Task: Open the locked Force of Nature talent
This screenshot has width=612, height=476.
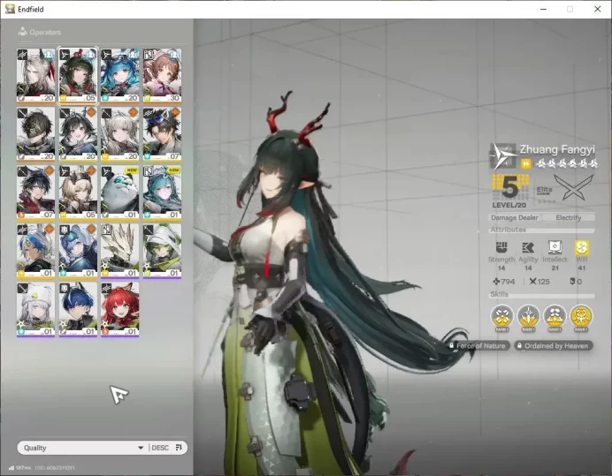Action: click(478, 345)
